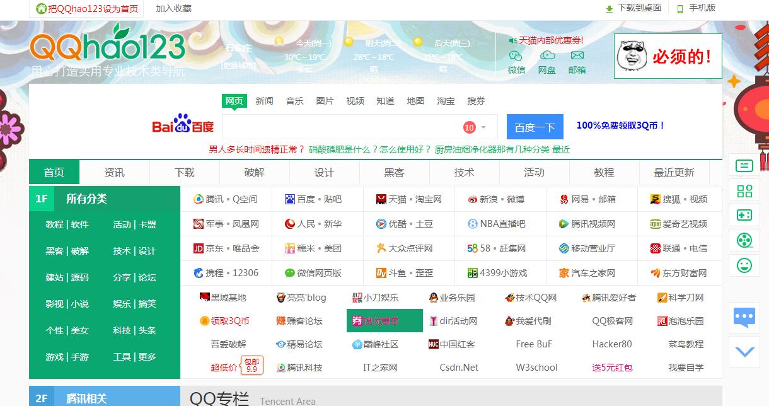This screenshot has width=769, height=406.
Task: Open the 黑客 navigation menu item
Action: tap(394, 172)
